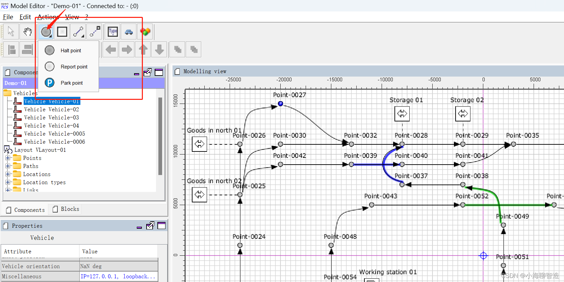Viewport: 564px width, 282px height.
Task: Select Vehicle Vehicle-0006 in tree
Action: [54, 142]
